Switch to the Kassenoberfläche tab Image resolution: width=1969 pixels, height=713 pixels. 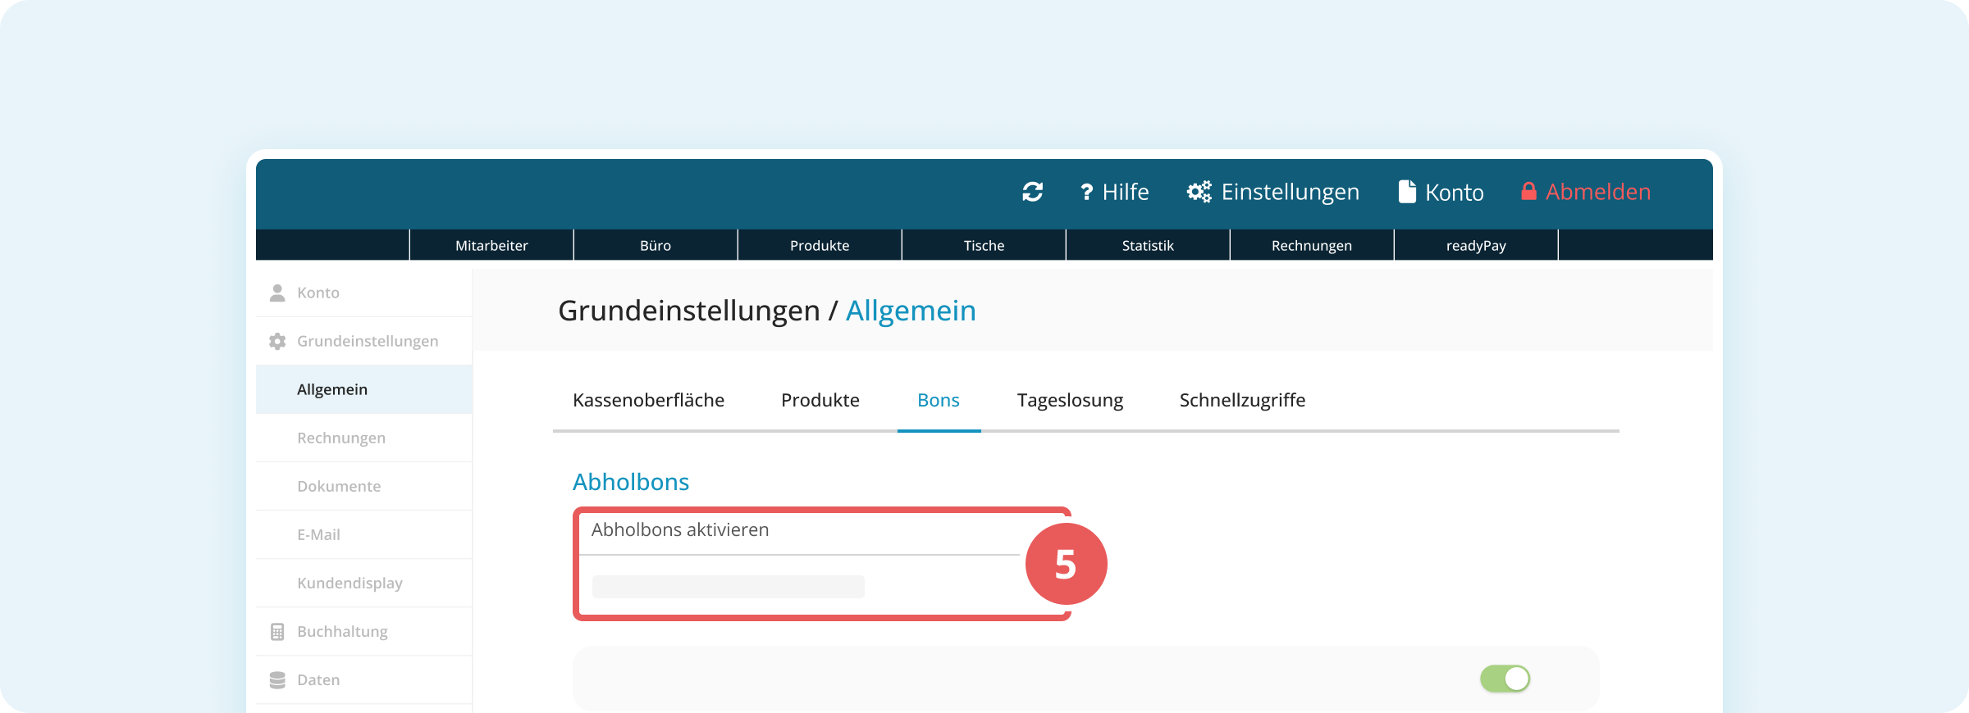coord(648,400)
